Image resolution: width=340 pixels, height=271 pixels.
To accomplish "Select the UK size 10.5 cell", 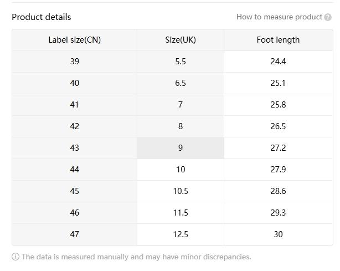I will [181, 191].
